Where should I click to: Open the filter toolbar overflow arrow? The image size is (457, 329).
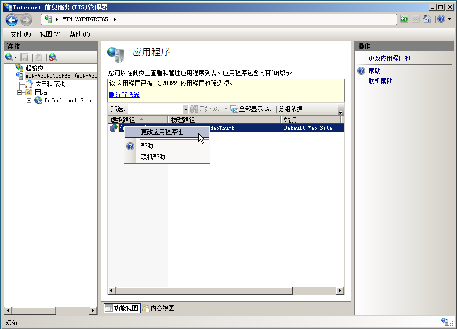pos(340,111)
